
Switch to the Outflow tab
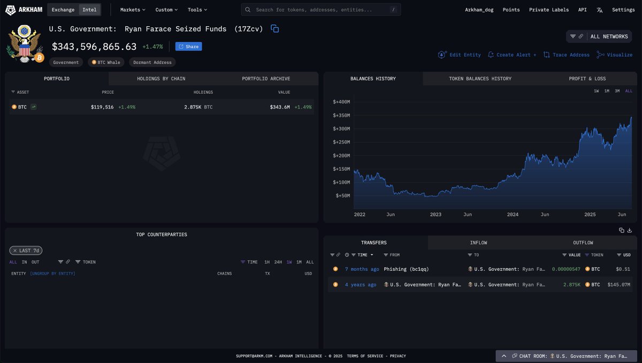coord(583,243)
